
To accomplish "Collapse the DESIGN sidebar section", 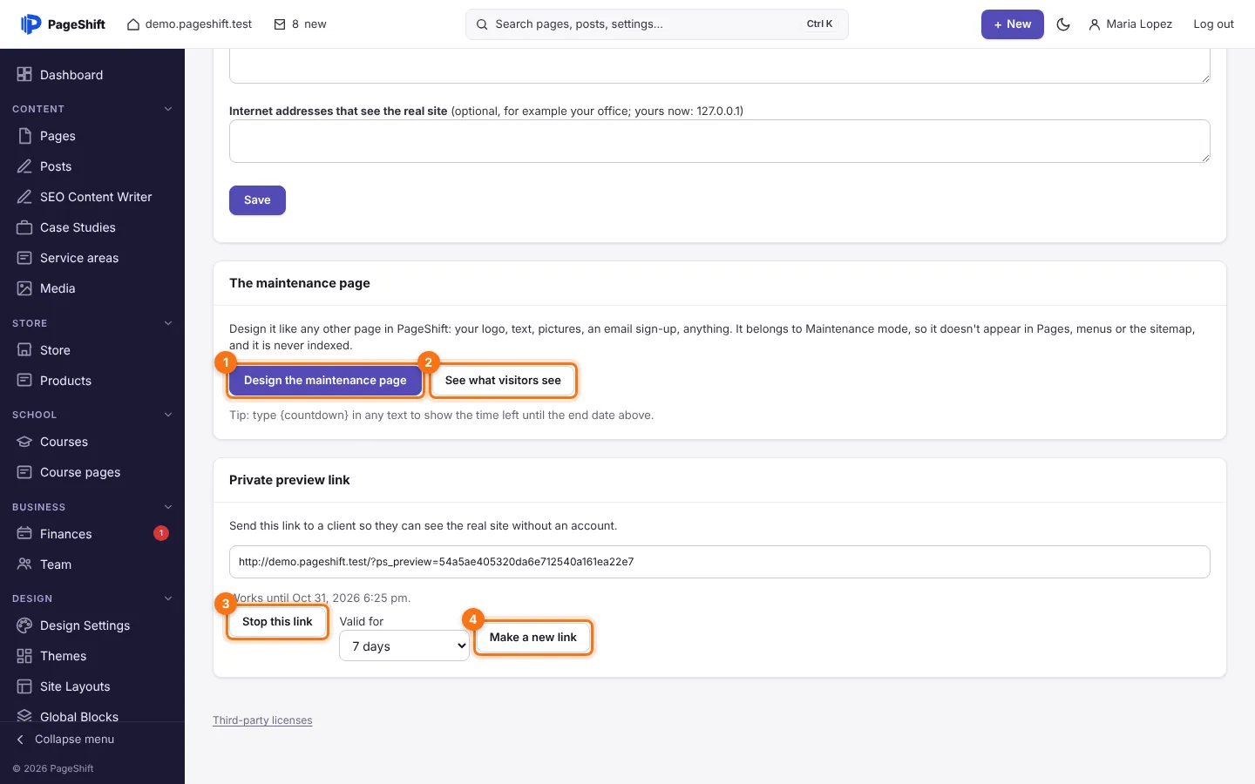I will coord(168,598).
